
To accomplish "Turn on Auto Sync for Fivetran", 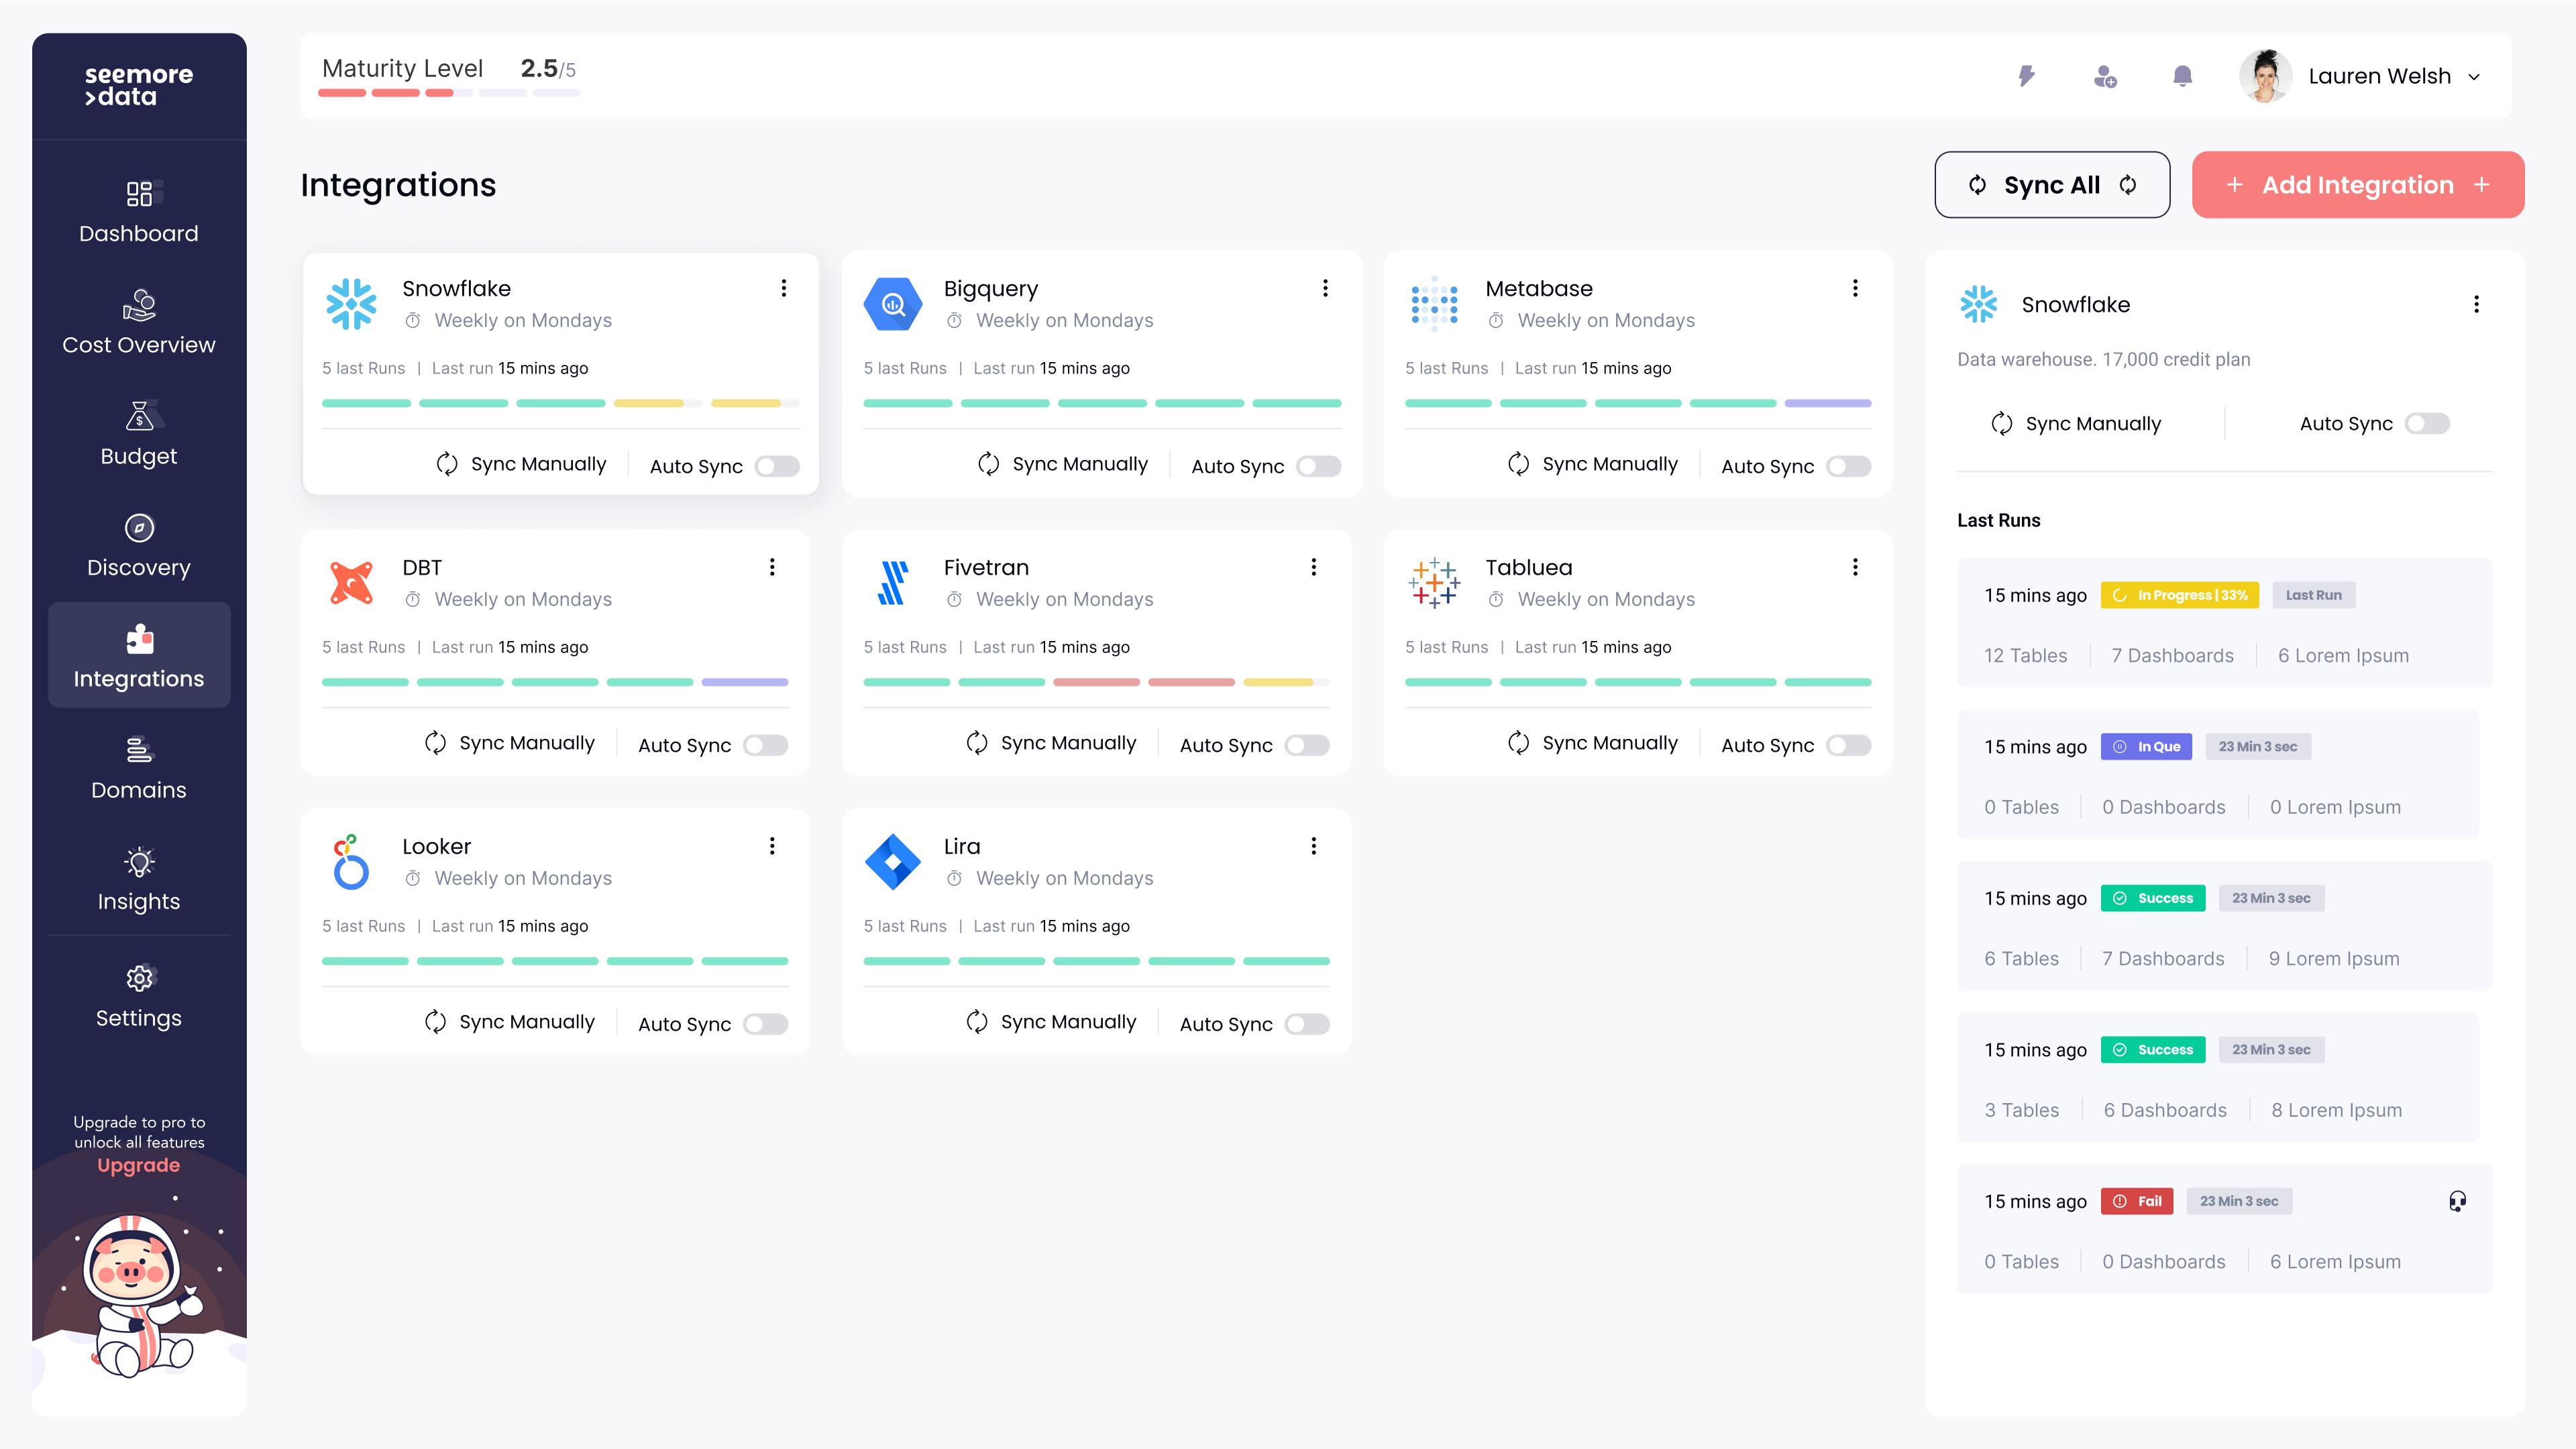I will [x=1307, y=744].
